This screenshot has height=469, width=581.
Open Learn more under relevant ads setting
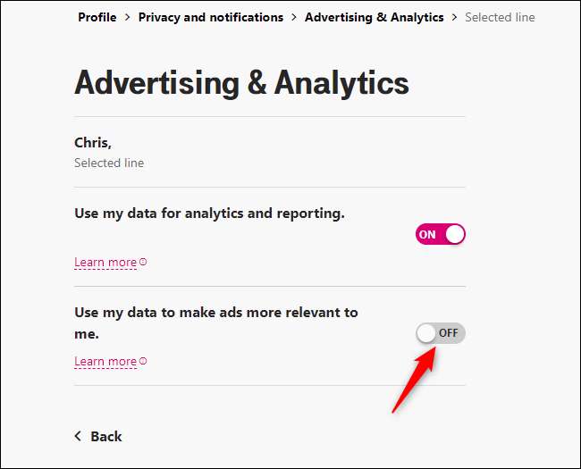pyautogui.click(x=105, y=362)
